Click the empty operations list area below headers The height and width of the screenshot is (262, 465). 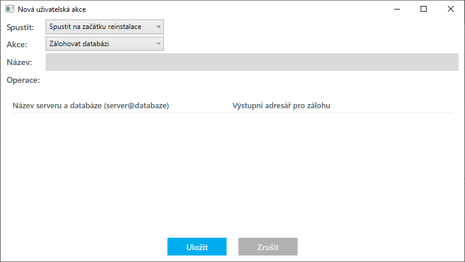click(232, 172)
